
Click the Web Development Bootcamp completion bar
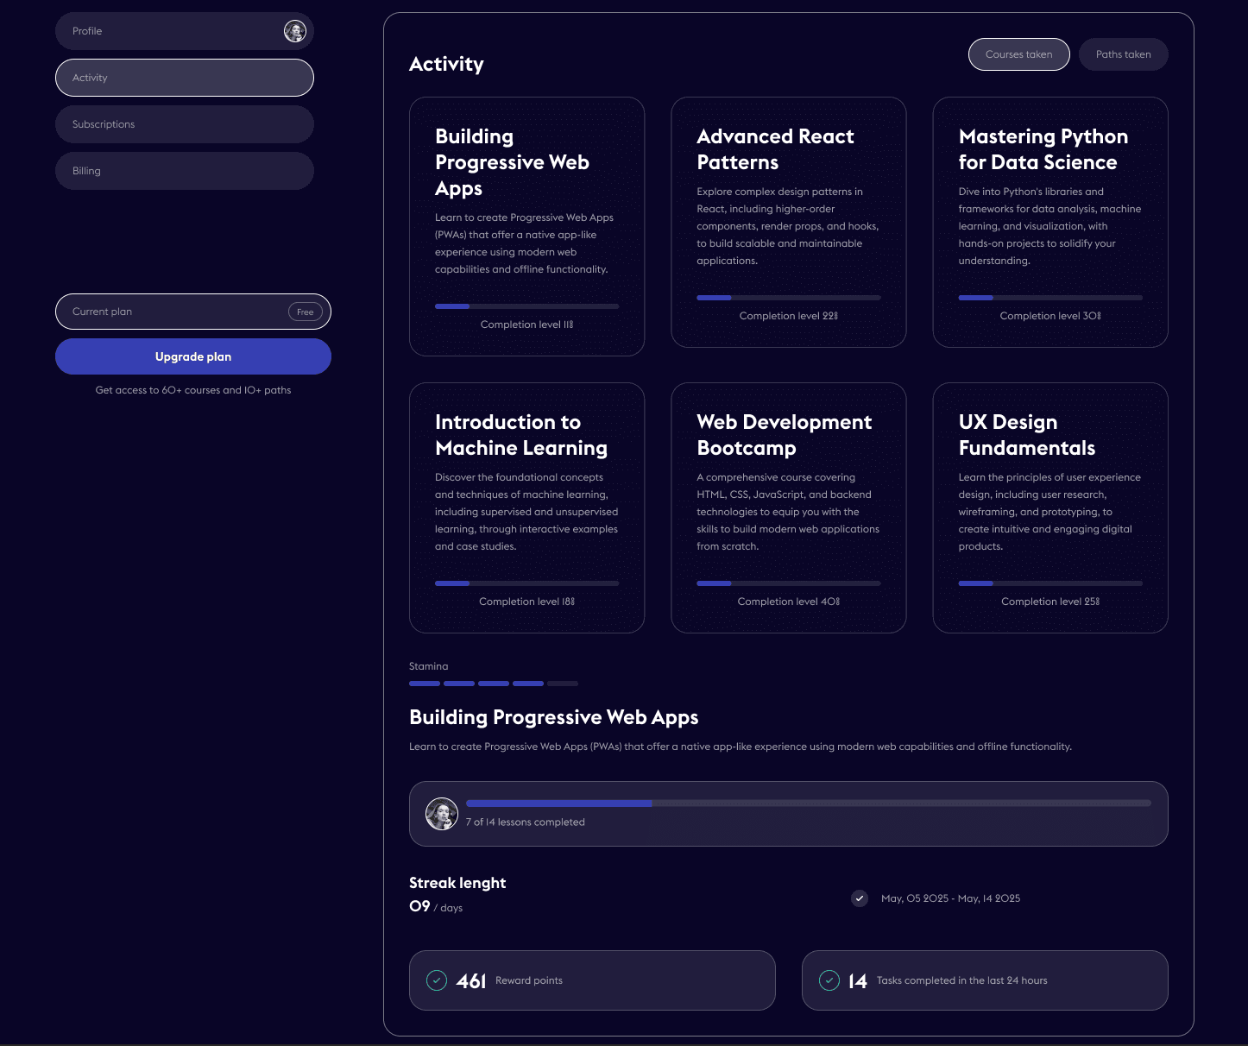[x=789, y=583]
